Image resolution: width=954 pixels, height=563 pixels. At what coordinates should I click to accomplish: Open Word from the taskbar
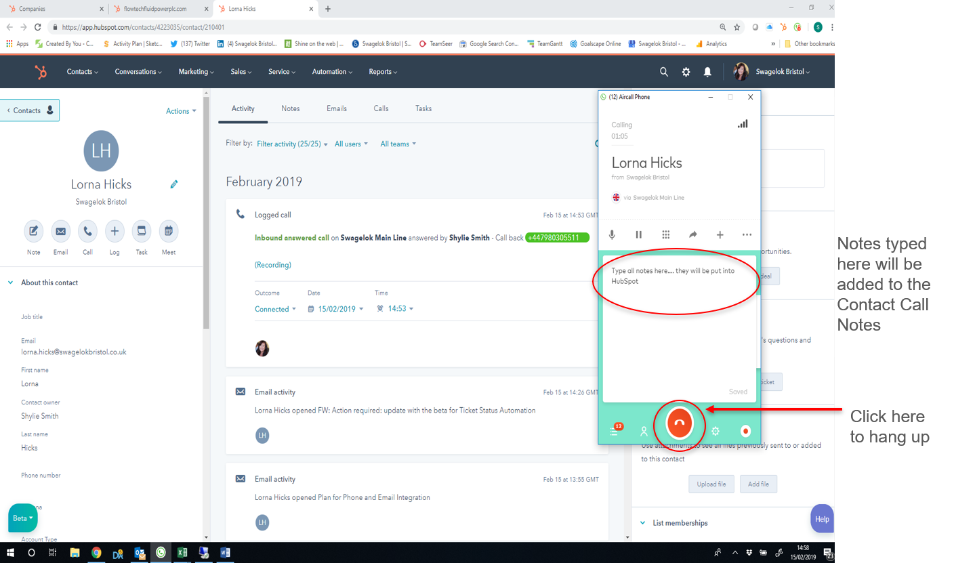pos(225,553)
